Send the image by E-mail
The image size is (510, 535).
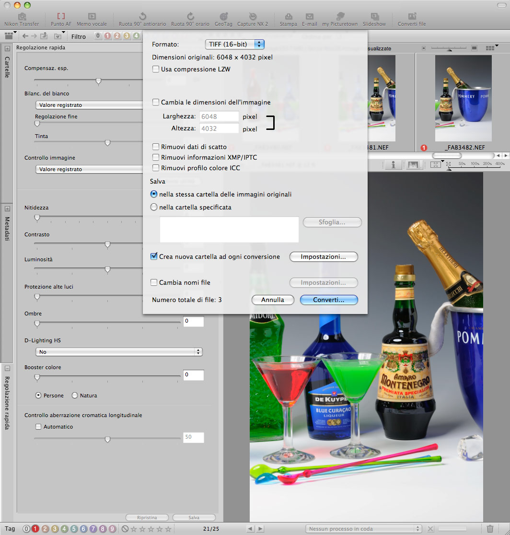(310, 20)
